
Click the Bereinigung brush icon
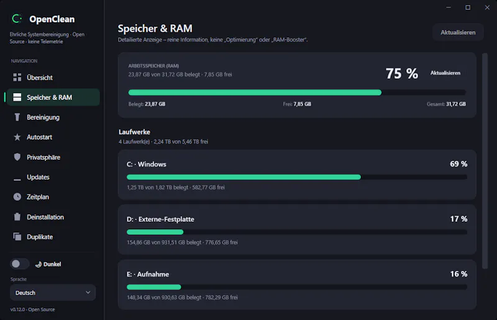[17, 117]
